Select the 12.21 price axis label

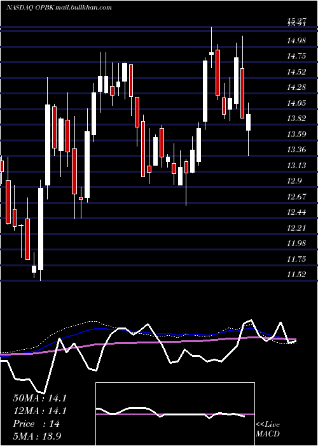[296, 228]
